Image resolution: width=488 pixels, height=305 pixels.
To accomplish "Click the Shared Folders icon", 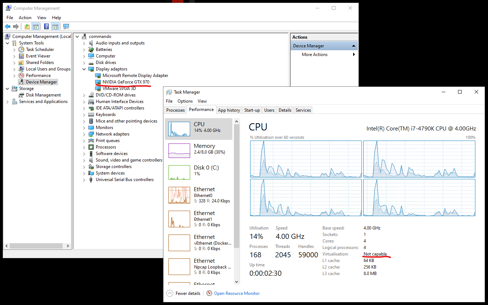I will point(21,63).
